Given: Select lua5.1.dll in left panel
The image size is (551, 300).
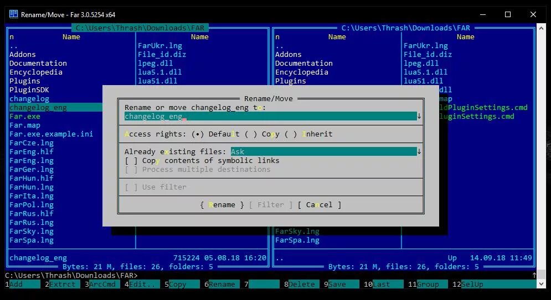Looking at the screenshot, I should [160, 72].
